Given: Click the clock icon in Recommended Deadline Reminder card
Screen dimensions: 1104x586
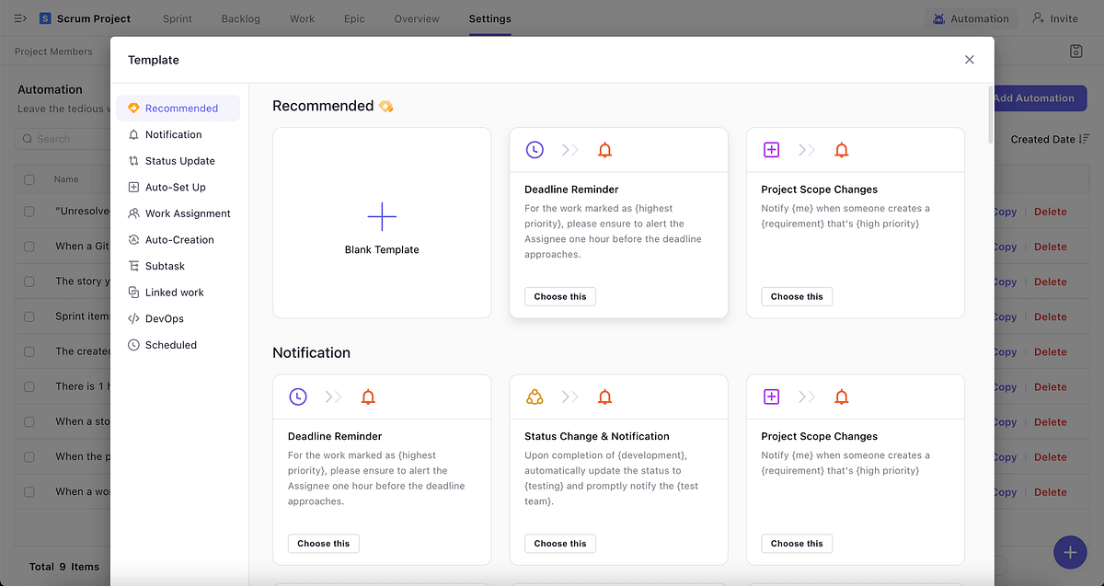Looking at the screenshot, I should 535,150.
